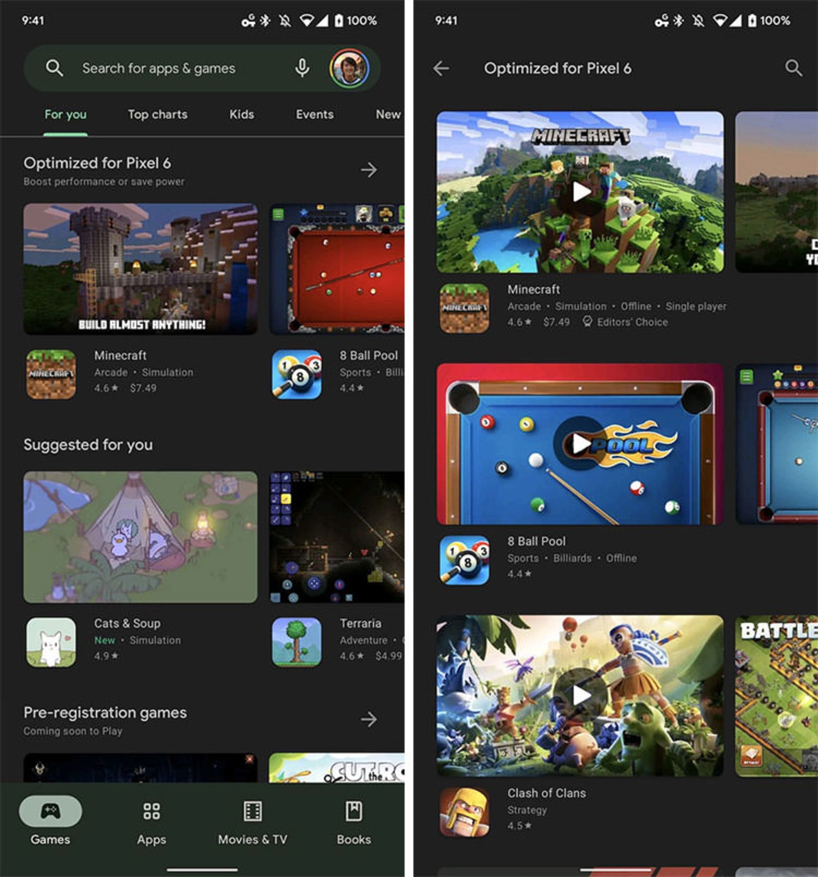
Task: Play the Minecraft trailer video
Action: coord(581,191)
